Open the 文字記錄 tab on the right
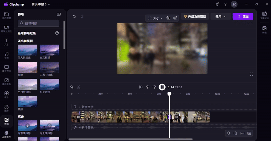271x141 pixels. point(264,16)
